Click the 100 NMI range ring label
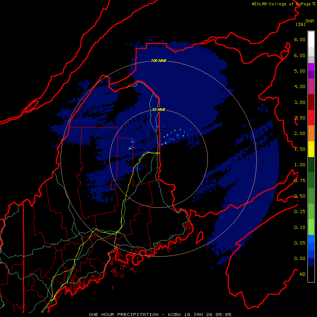This screenshot has width=317, height=317. [x=158, y=61]
